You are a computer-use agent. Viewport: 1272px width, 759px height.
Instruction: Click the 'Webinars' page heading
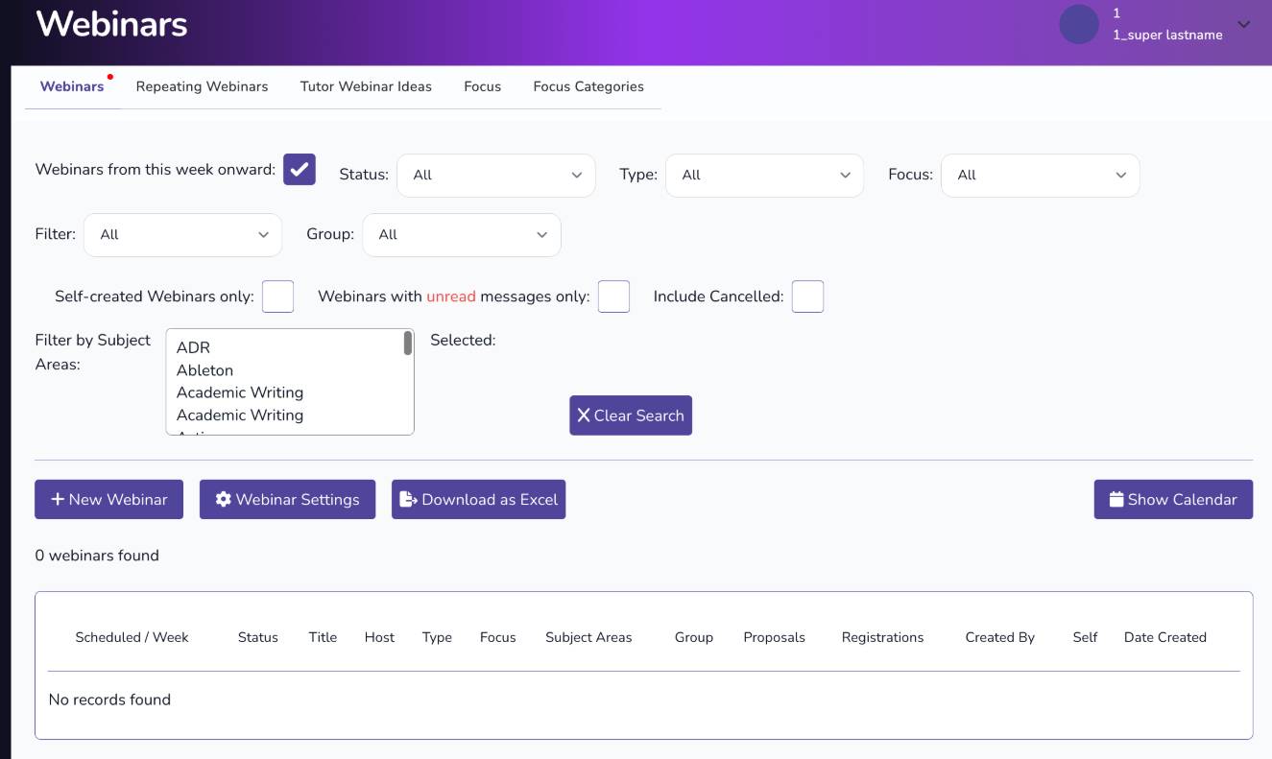tap(111, 24)
